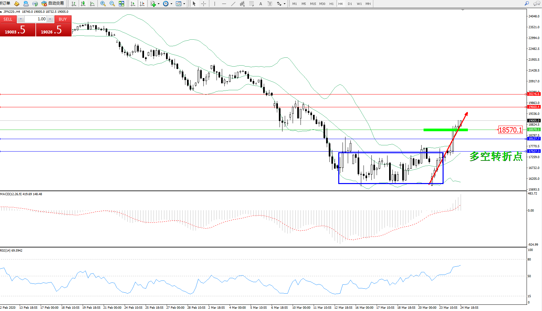Toggle chart shift

click(x=142, y=4)
